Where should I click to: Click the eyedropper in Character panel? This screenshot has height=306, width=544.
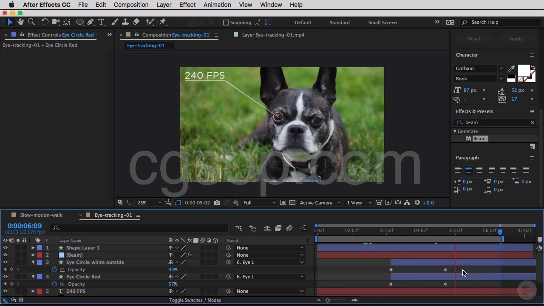511,69
